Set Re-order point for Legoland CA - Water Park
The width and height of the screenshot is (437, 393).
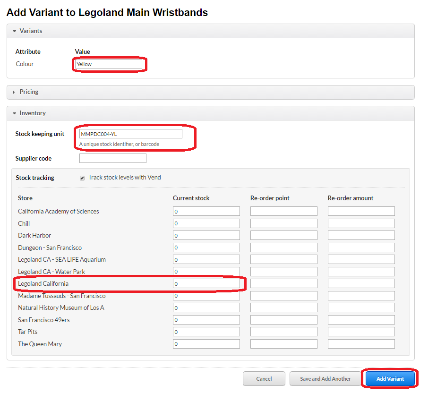tap(284, 272)
